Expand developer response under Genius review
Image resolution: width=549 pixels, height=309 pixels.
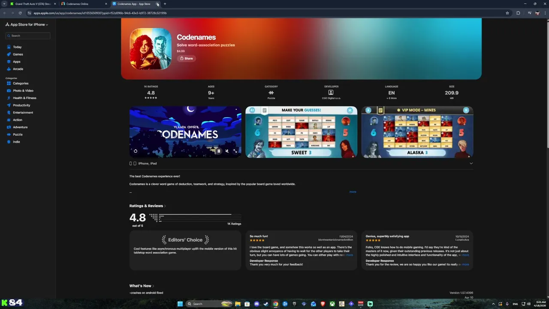pyautogui.click(x=465, y=264)
